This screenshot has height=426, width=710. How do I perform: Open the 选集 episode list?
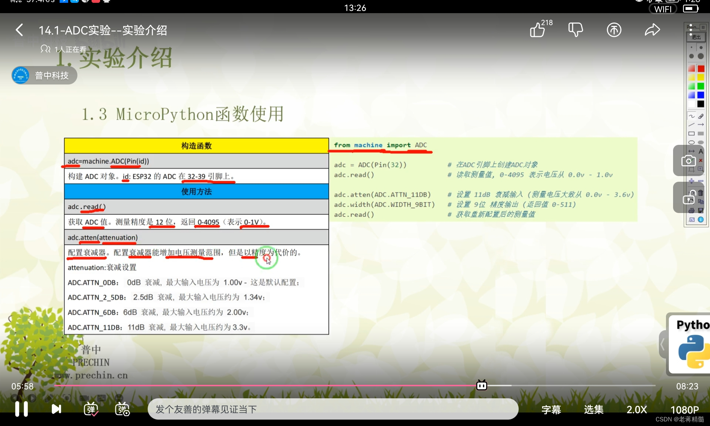(x=594, y=409)
